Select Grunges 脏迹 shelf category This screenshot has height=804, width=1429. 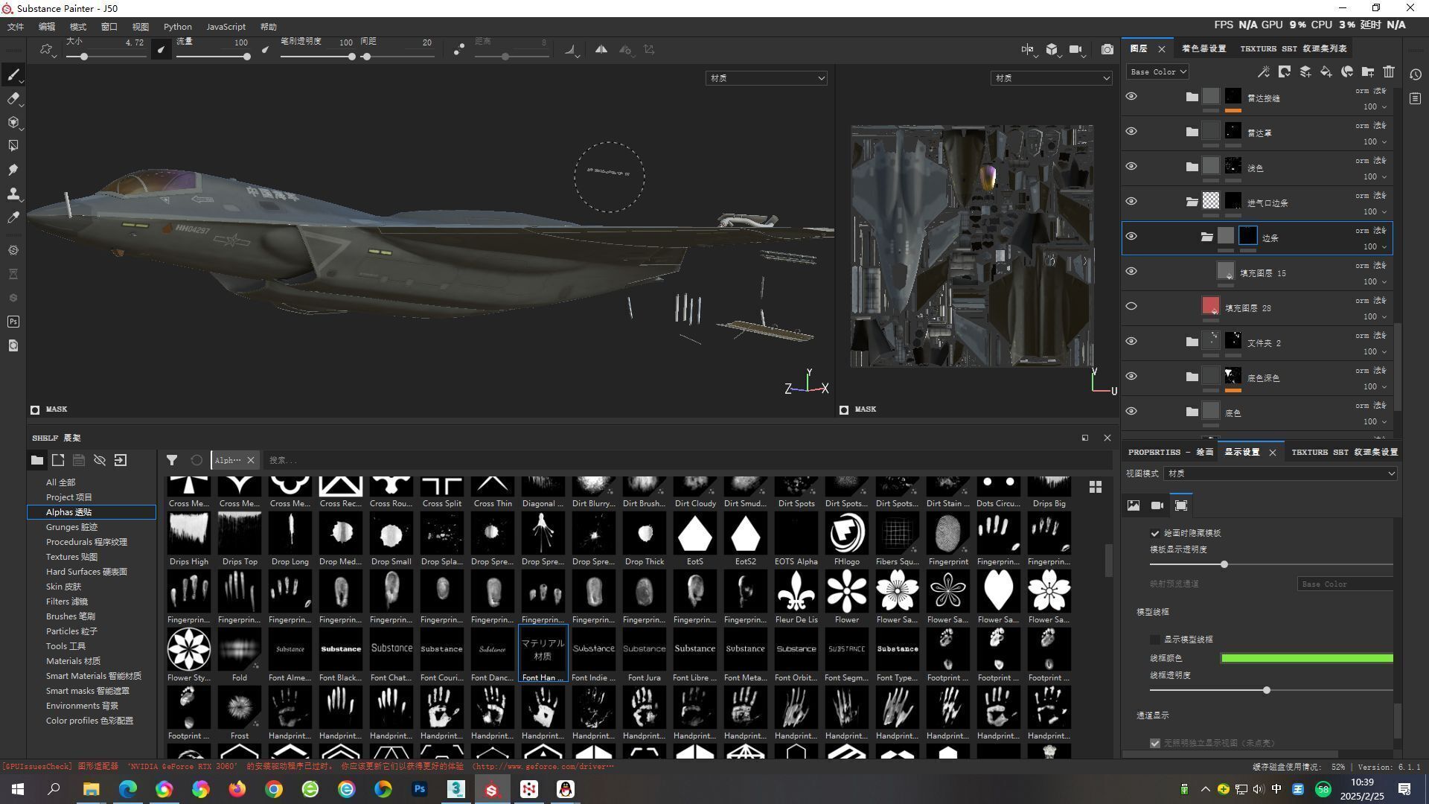pos(71,527)
